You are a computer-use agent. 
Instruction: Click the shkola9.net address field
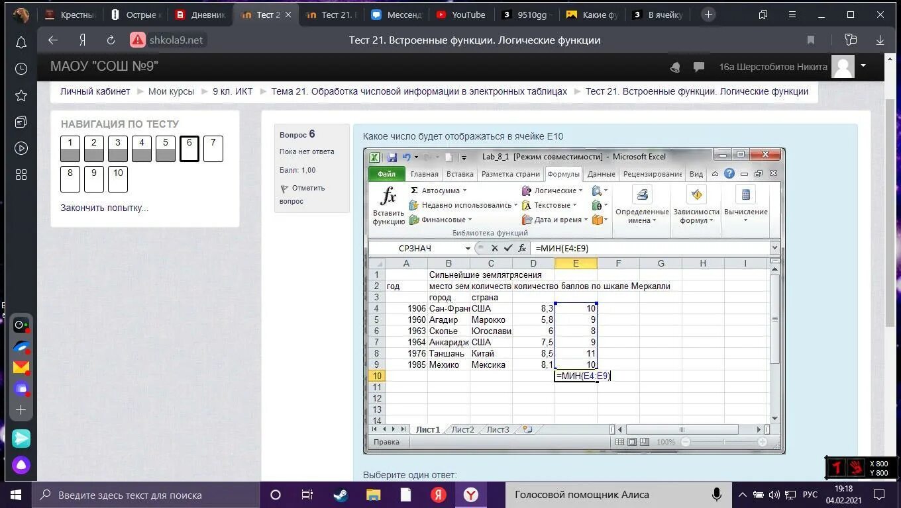tap(176, 40)
